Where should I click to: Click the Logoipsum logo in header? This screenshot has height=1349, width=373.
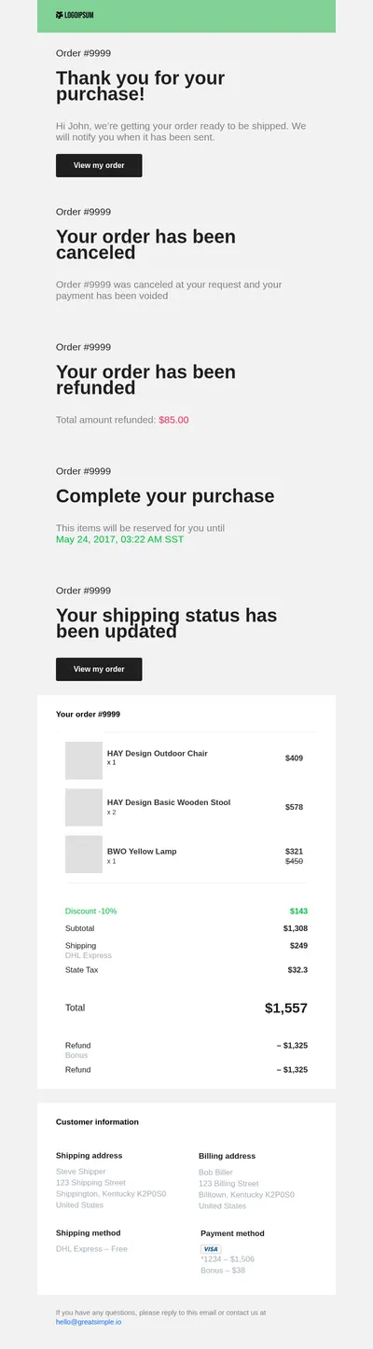tap(75, 15)
